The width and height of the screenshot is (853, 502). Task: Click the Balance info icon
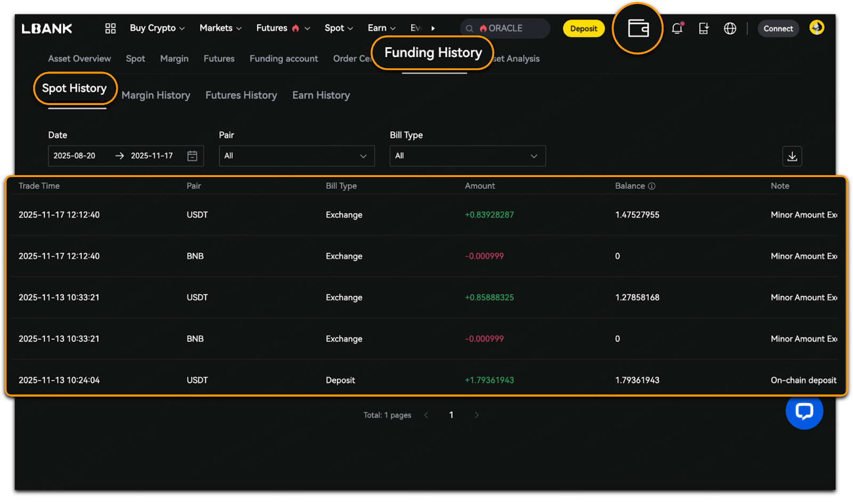[651, 186]
